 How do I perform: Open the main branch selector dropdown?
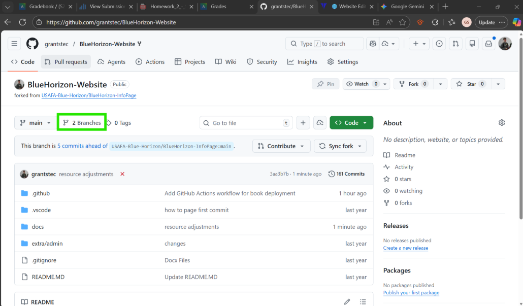(x=35, y=123)
